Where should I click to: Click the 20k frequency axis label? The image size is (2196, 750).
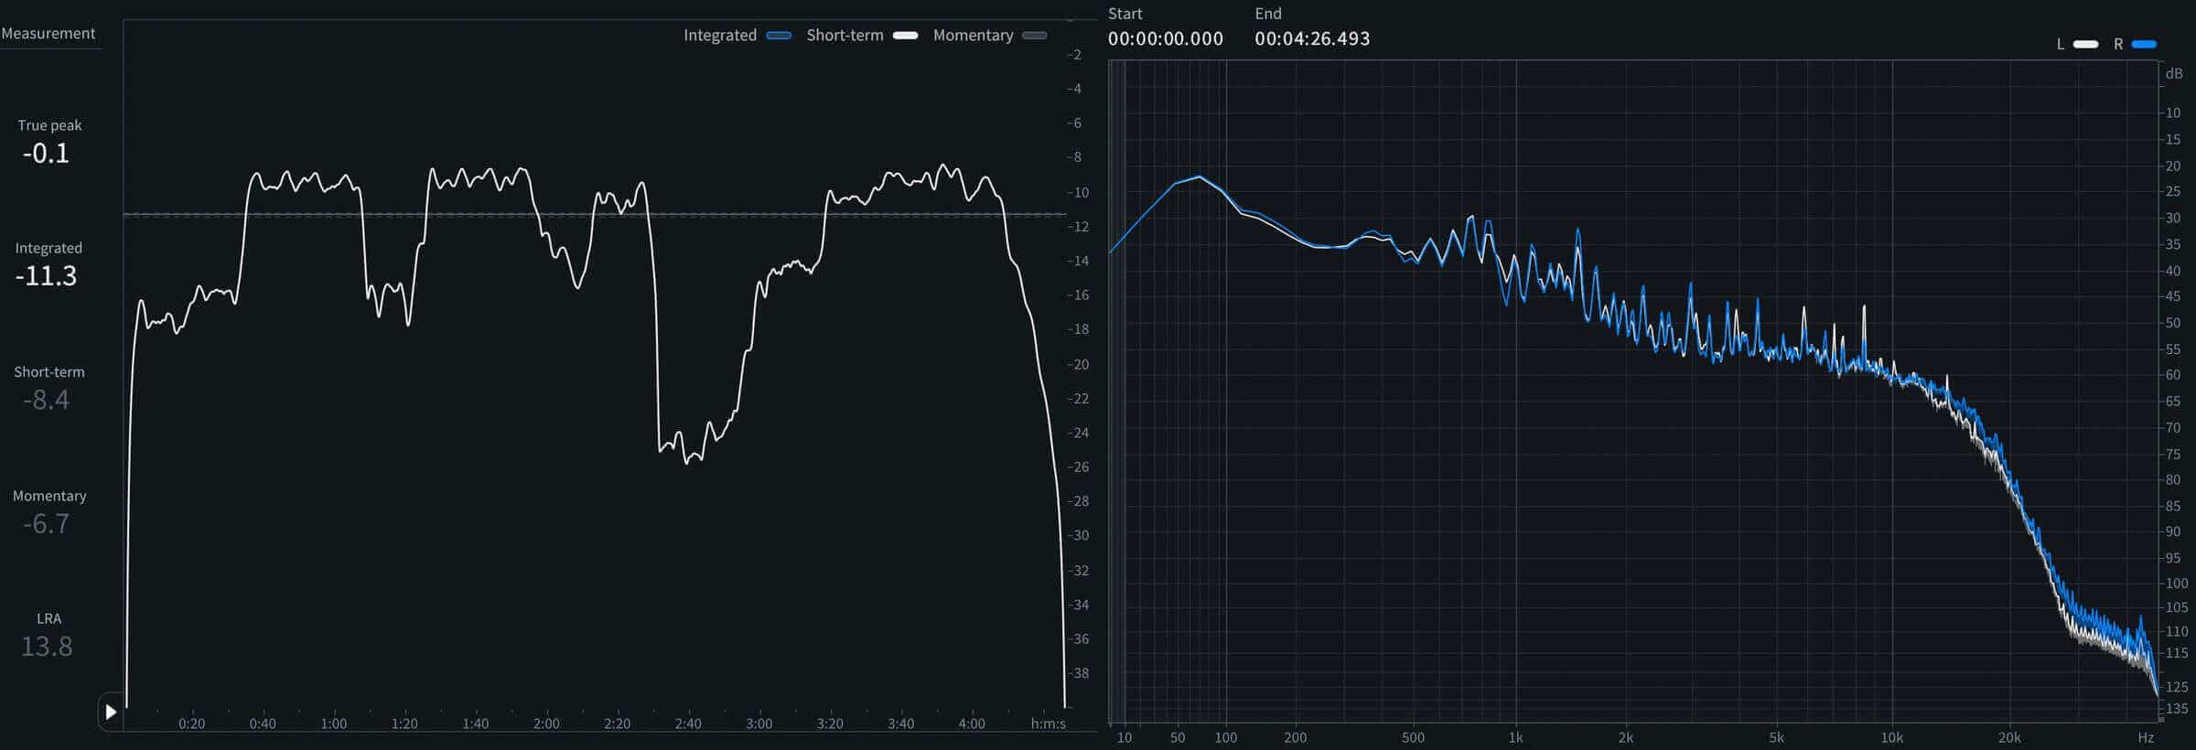coord(2009,737)
